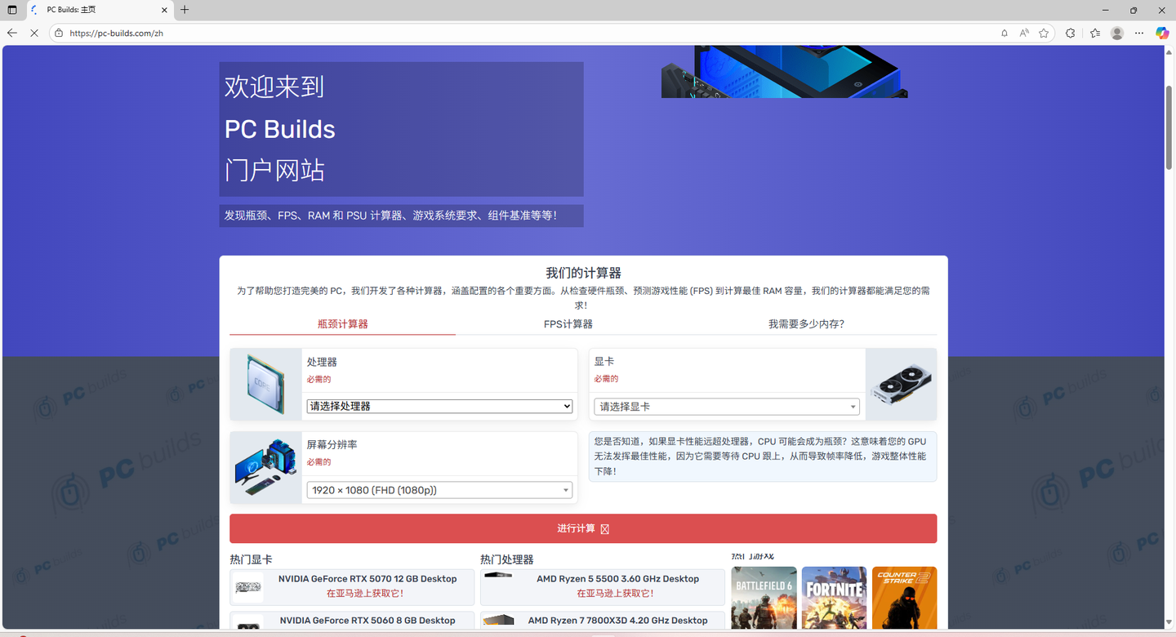Open the read aloud icon in address bar
The image size is (1176, 637).
tap(1024, 33)
